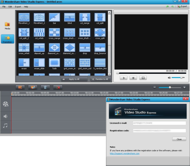Choose the col_split_2 transition
The width and height of the screenshot is (190, 166).
coord(24,32)
